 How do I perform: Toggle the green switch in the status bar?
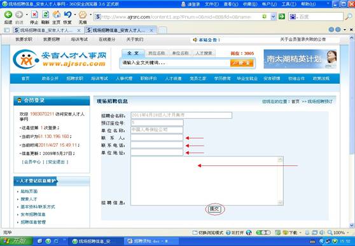tap(263, 233)
